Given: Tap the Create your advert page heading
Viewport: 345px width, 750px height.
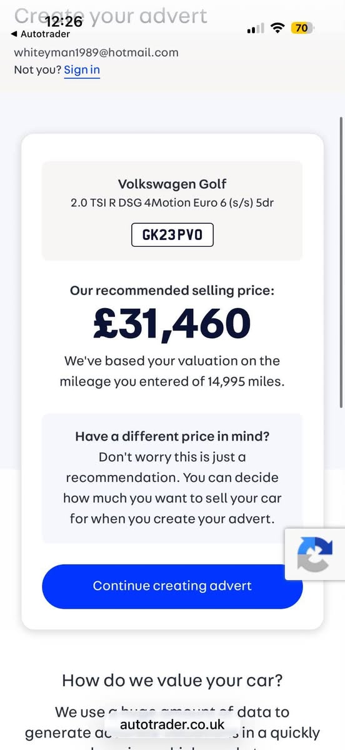Looking at the screenshot, I should [x=111, y=15].
